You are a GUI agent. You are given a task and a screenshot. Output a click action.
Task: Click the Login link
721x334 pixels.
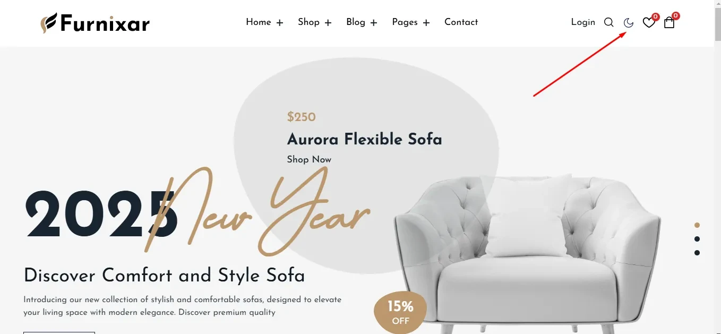click(x=583, y=22)
